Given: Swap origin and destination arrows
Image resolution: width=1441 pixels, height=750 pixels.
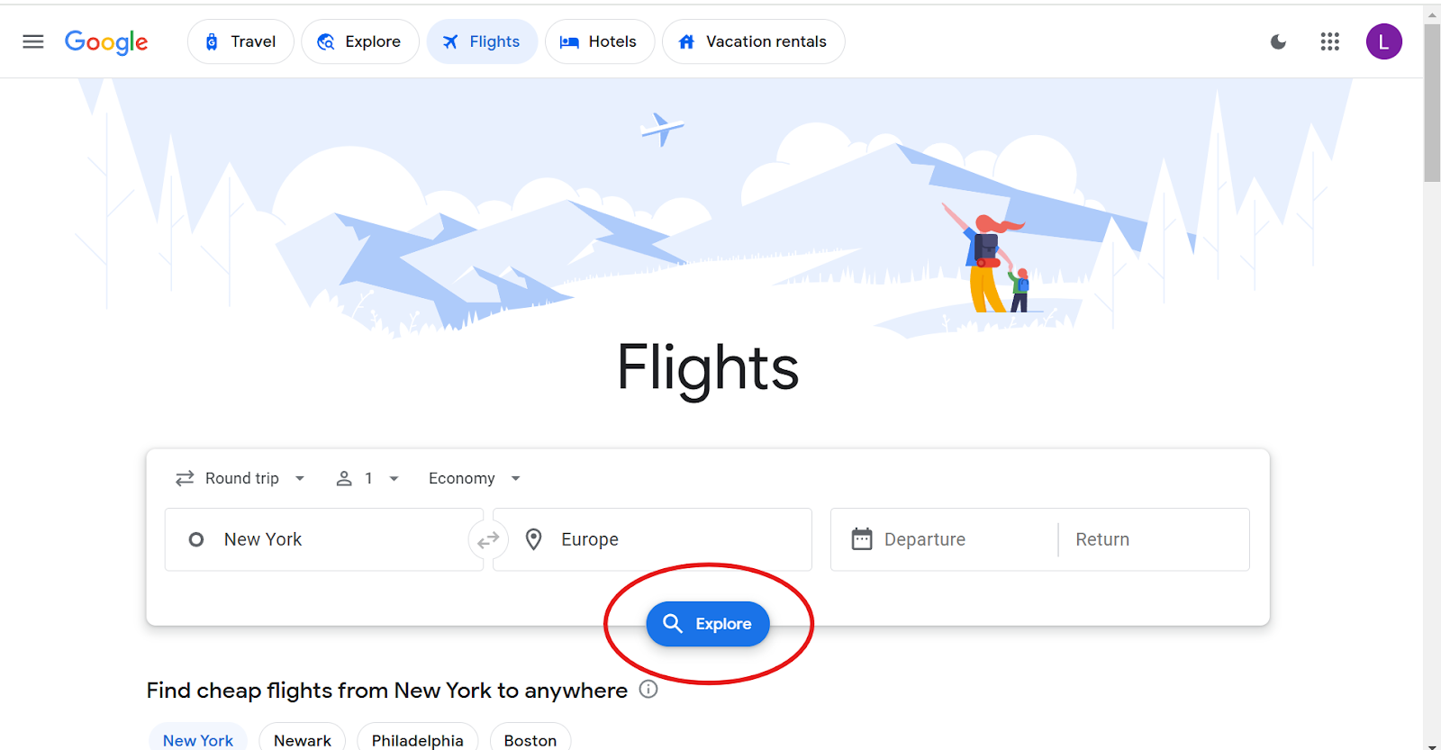Looking at the screenshot, I should point(488,540).
